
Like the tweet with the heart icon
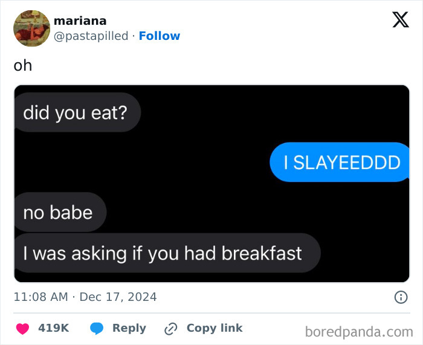pos(24,328)
